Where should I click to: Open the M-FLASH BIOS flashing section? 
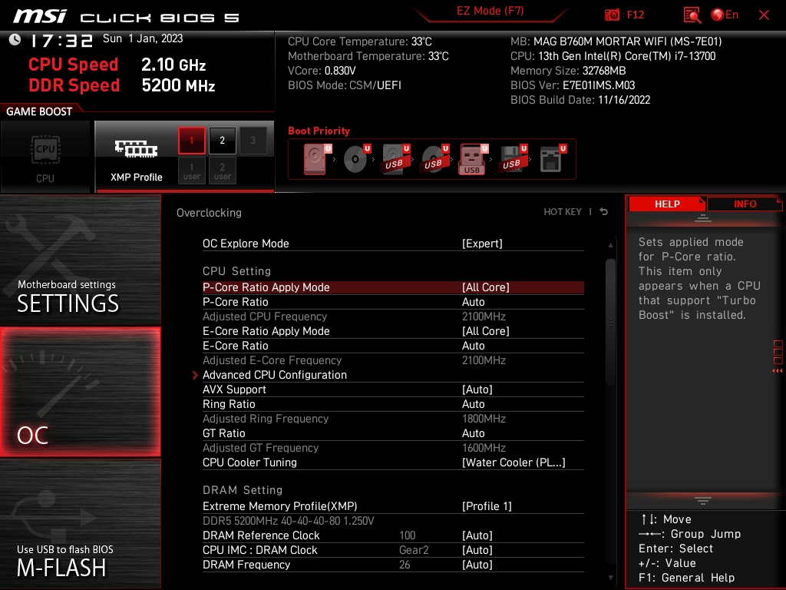click(x=80, y=524)
